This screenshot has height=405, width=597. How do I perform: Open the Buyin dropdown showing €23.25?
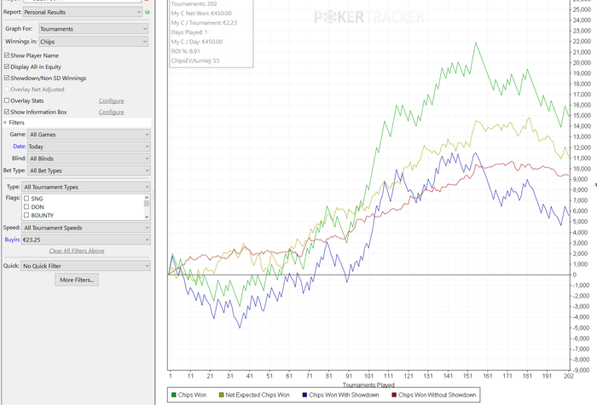86,240
